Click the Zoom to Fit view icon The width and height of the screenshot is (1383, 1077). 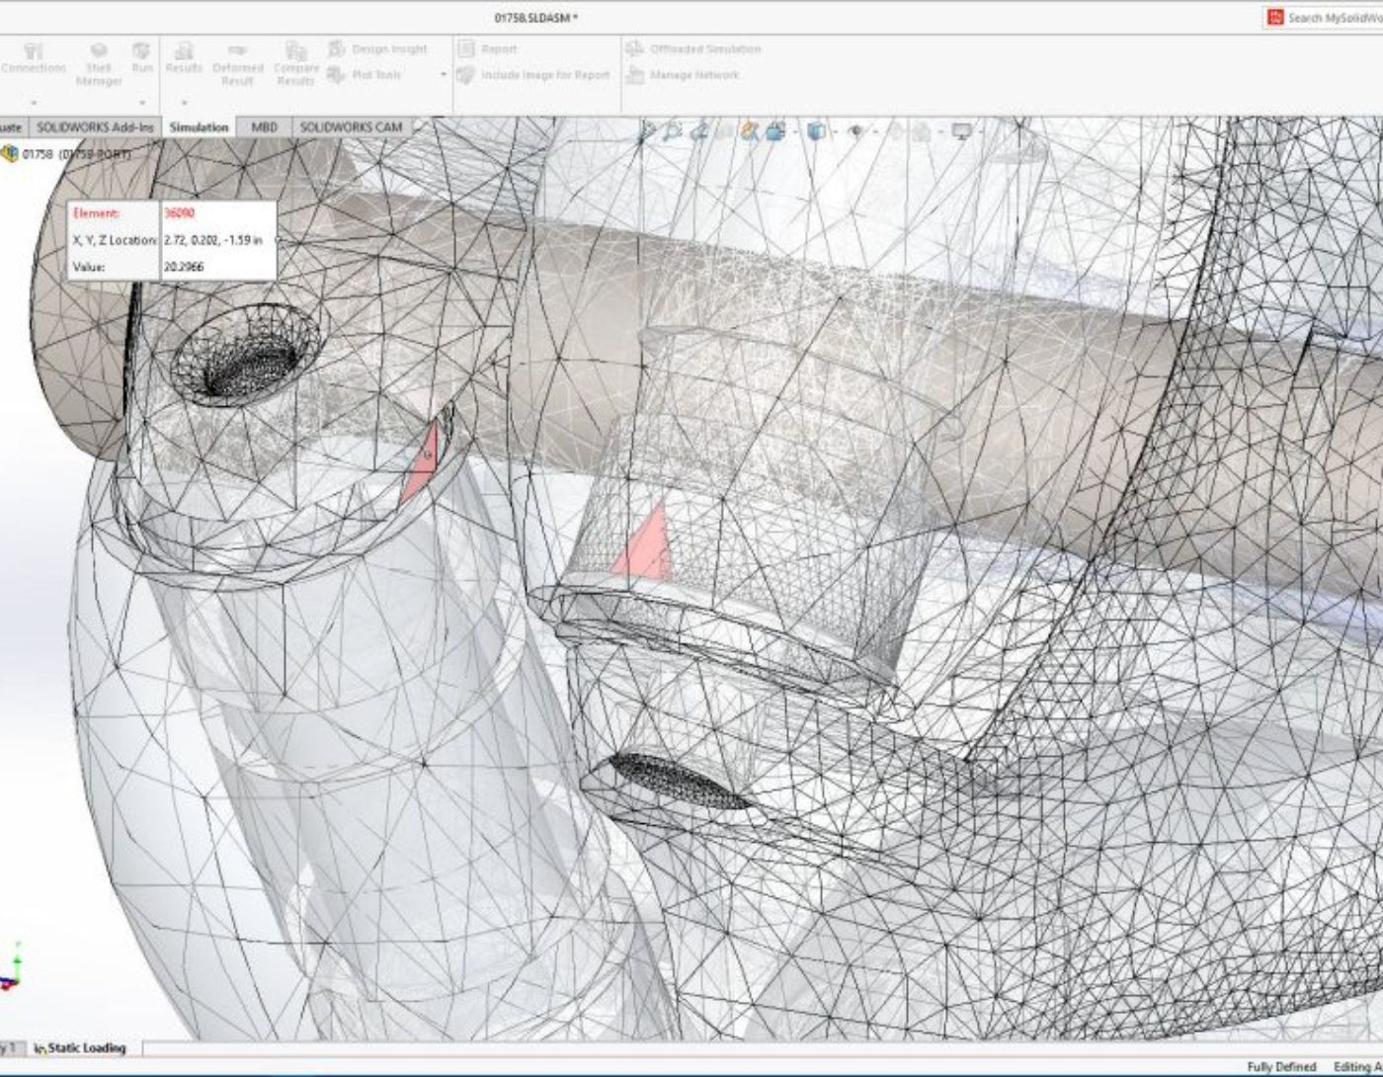[x=648, y=131]
